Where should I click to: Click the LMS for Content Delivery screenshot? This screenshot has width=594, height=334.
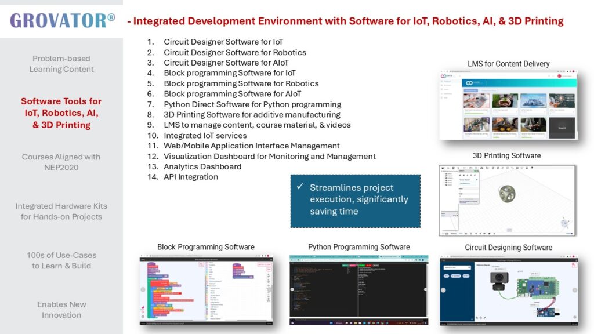(508, 105)
